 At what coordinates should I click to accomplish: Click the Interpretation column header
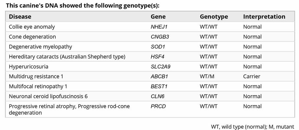[264, 16]
